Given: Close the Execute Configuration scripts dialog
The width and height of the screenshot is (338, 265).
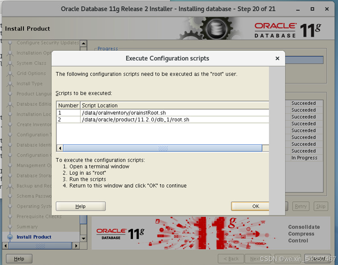Looking at the screenshot, I should 277,59.
